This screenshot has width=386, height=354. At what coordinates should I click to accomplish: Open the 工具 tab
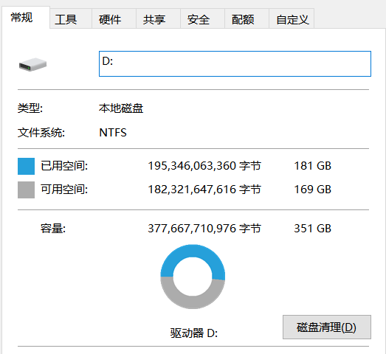(71, 19)
